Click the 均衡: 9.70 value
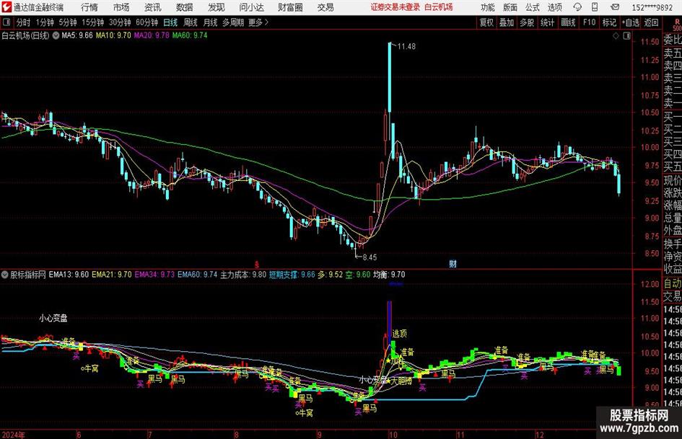Screen dimensions: 682x439 tap(389, 275)
